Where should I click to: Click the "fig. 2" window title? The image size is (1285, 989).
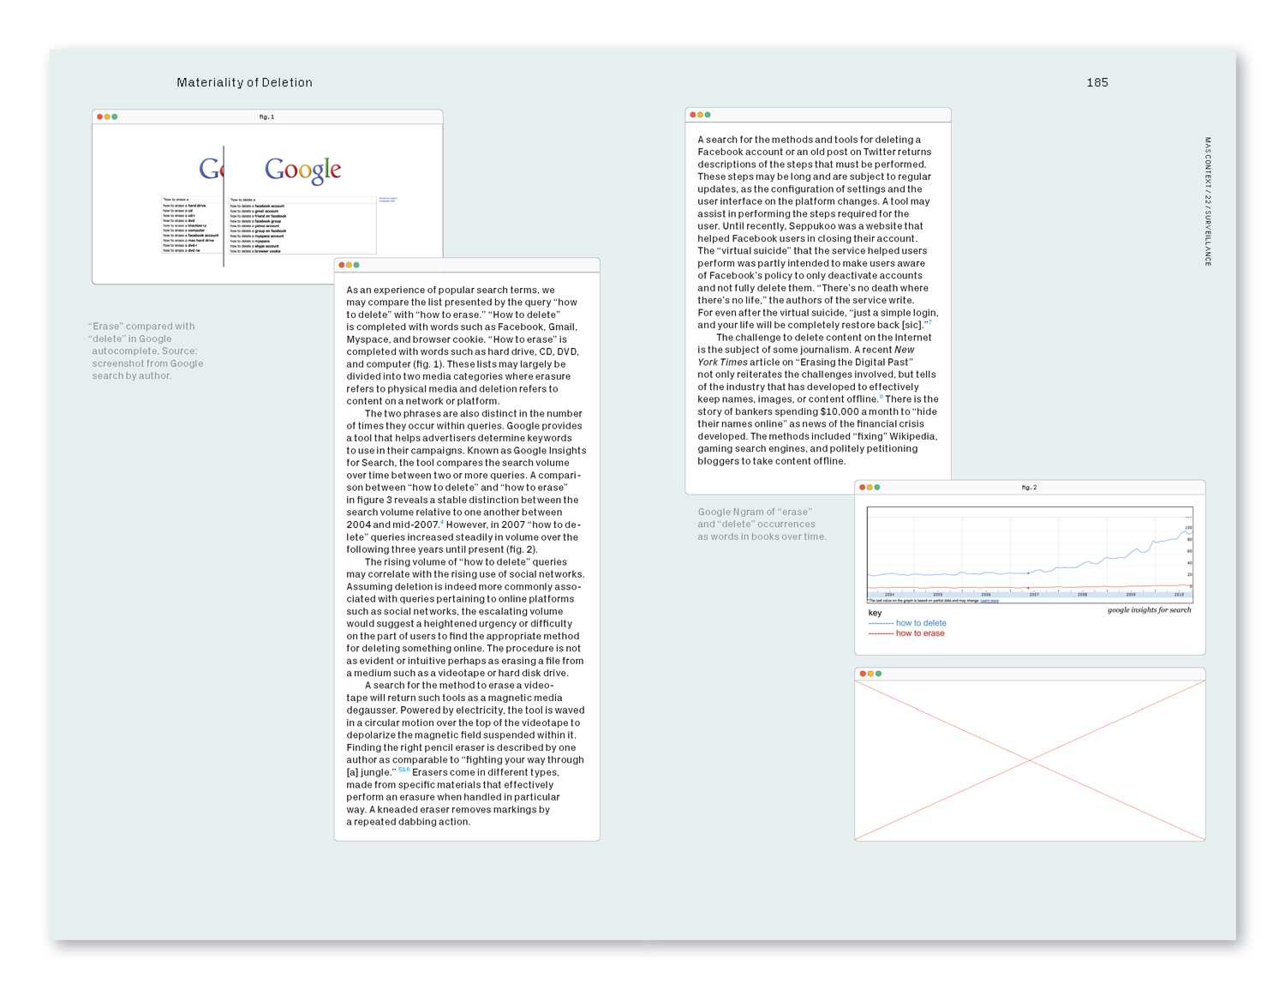pos(1029,487)
